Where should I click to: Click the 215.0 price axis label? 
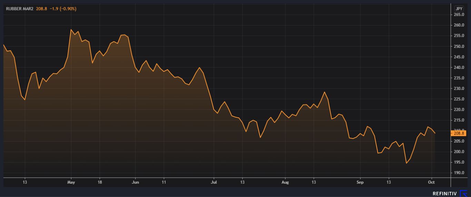click(x=459, y=120)
